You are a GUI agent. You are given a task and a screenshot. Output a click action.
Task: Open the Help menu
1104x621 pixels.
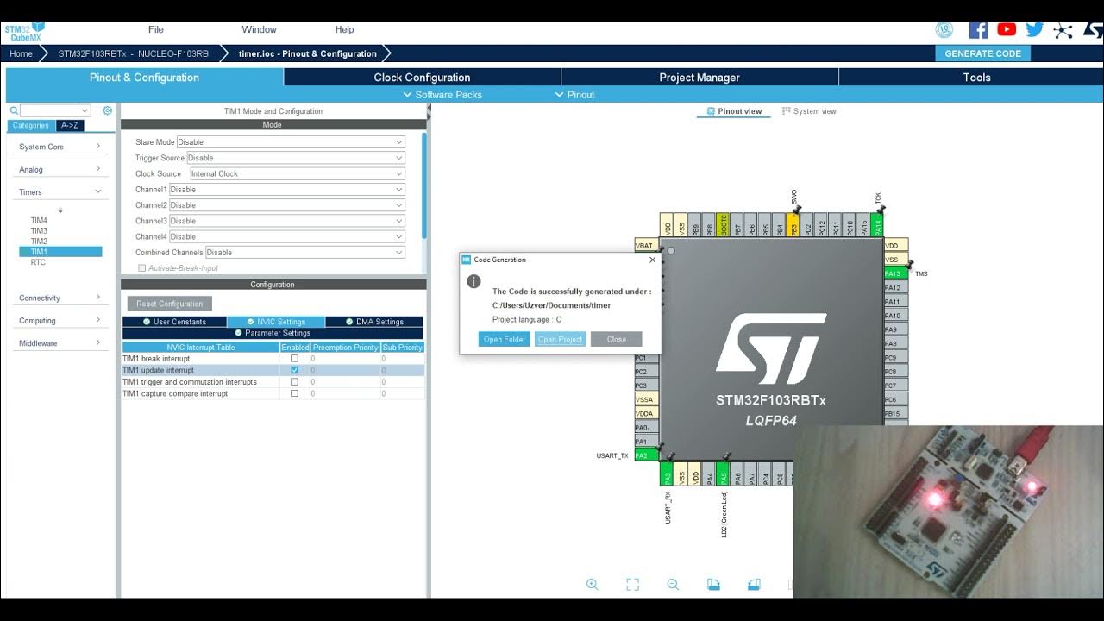tap(345, 29)
